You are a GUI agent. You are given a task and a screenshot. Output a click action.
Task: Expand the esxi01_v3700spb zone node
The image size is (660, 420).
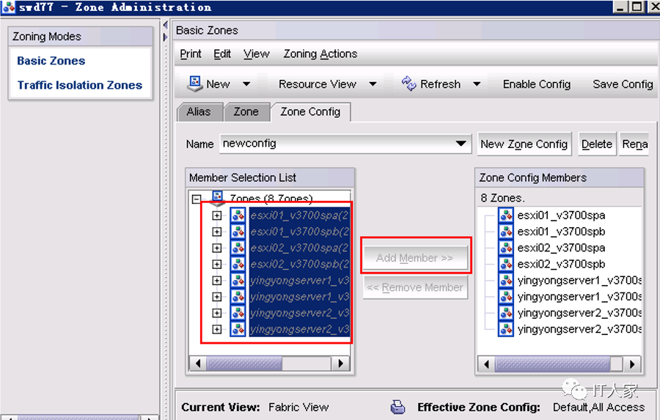pos(217,232)
